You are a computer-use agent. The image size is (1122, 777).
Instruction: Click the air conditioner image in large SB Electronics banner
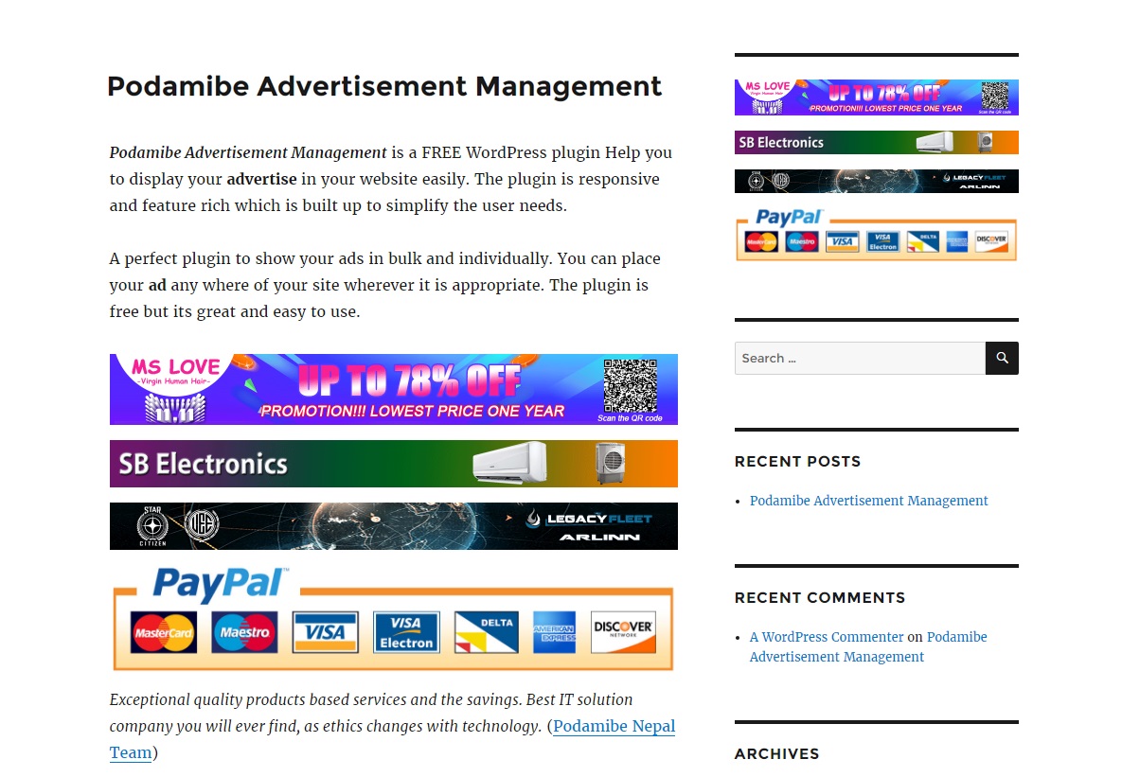(509, 462)
